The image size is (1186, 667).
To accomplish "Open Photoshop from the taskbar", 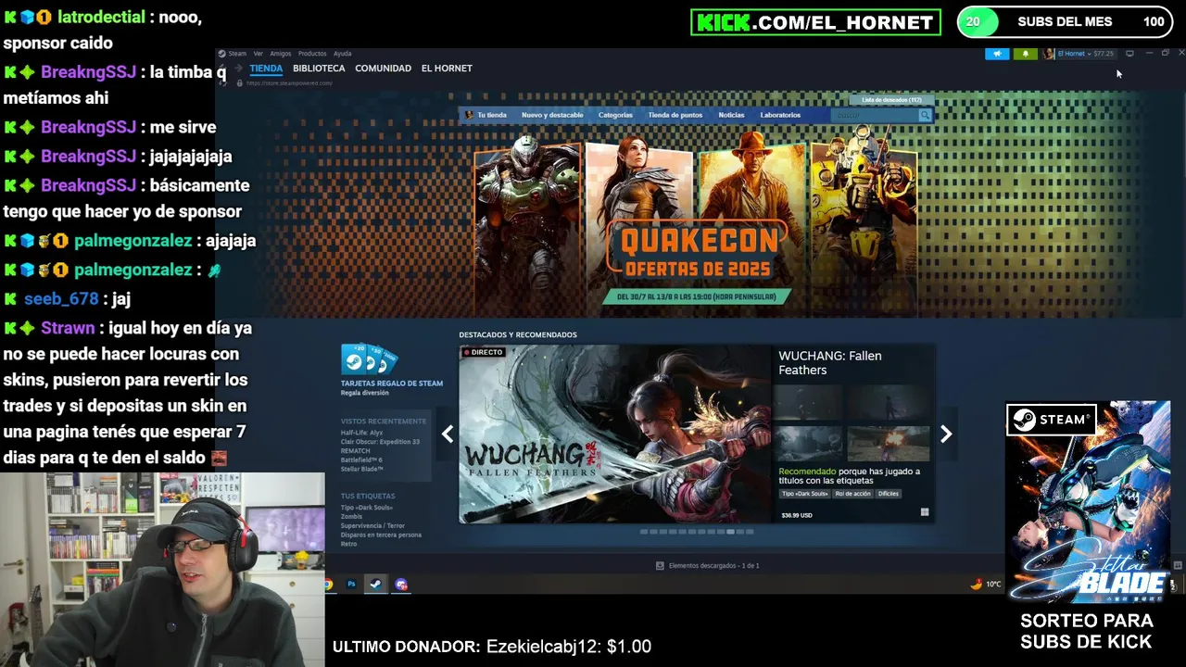I will point(351,585).
